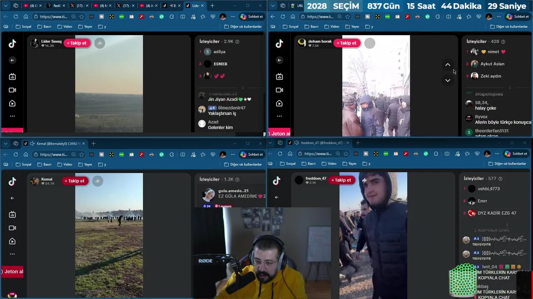Open Sohbet et Copilot in Lider Savaş window
The width and height of the screenshot is (533, 299).
[x=252, y=17]
